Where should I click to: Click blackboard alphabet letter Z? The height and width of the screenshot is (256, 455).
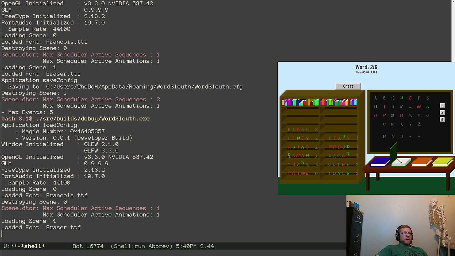tap(419, 124)
